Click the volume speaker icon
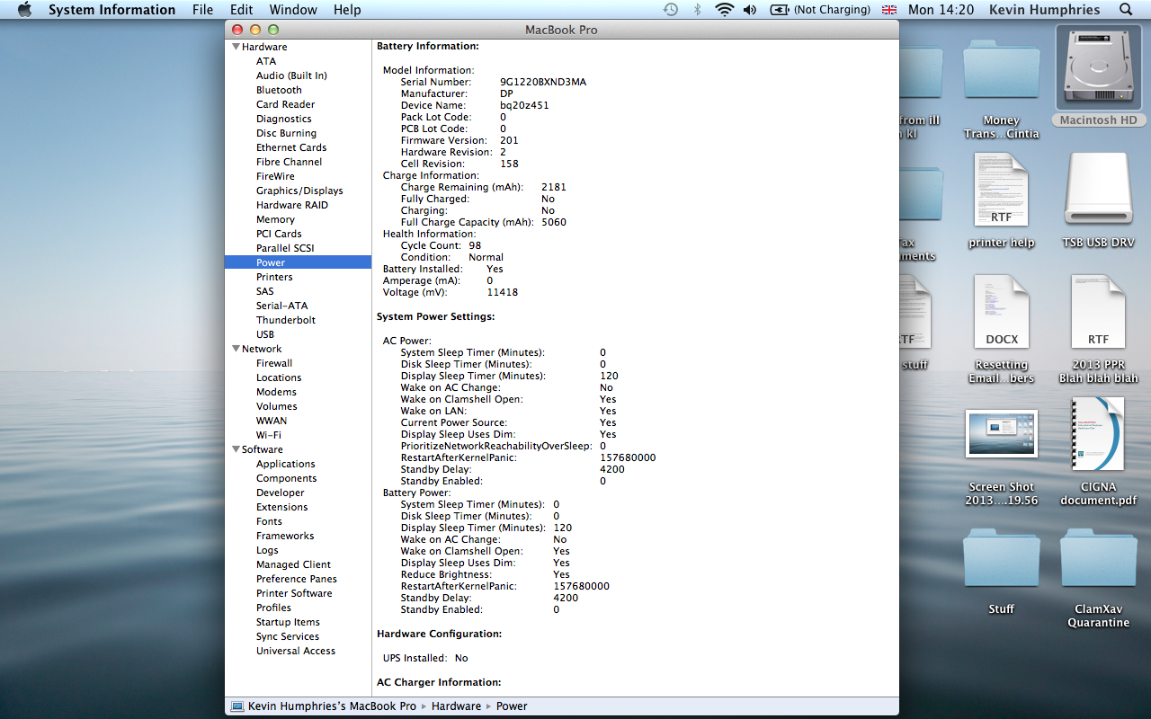This screenshot has height=719, width=1151. 750,10
